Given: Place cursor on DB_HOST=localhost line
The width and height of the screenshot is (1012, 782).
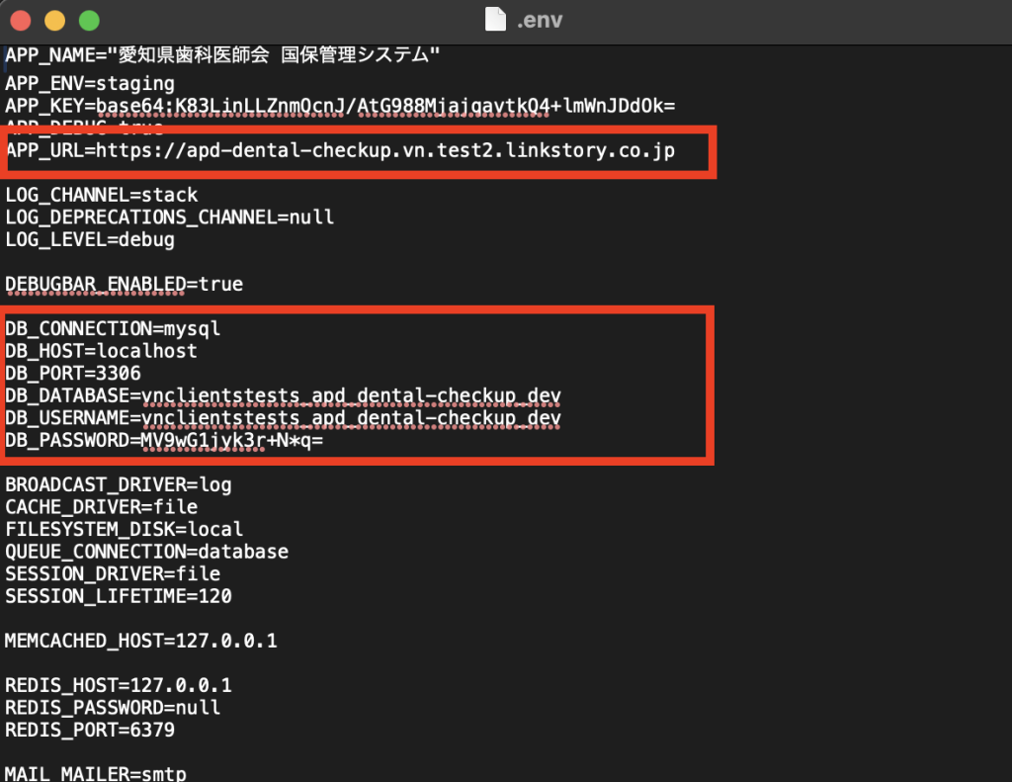Looking at the screenshot, I should [x=101, y=351].
